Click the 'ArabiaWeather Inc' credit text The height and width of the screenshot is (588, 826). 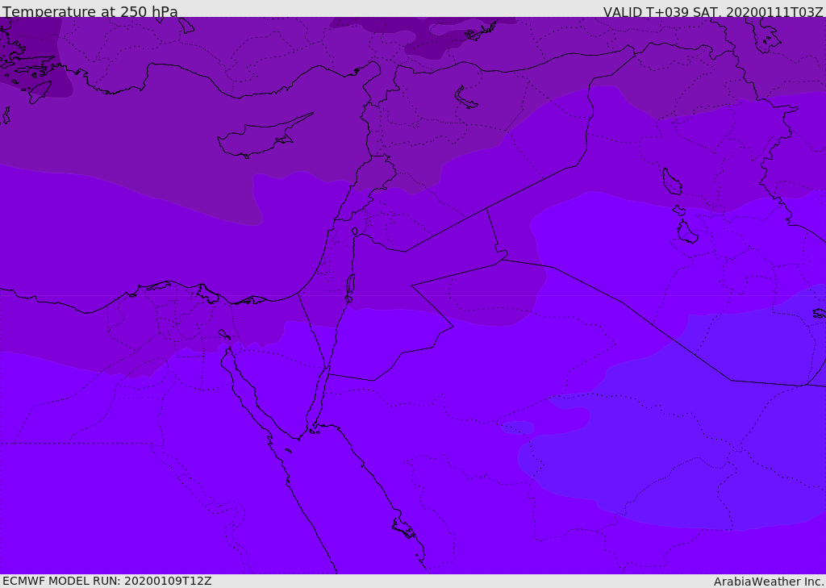coord(769,582)
